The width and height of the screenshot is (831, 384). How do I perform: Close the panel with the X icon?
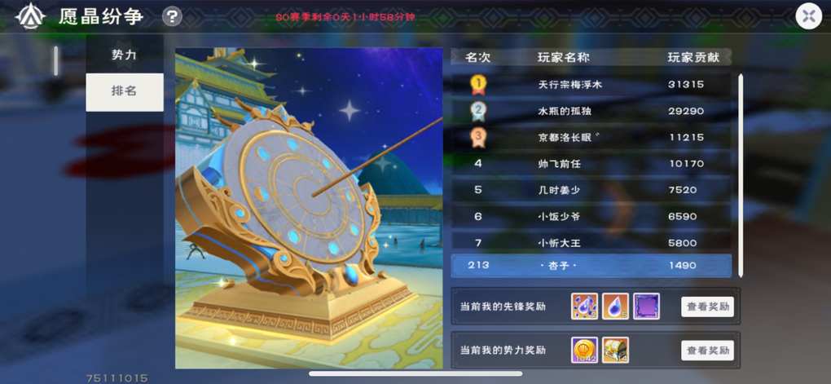pos(808,16)
